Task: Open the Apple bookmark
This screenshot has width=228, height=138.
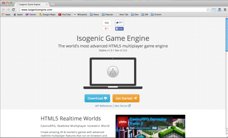Action: 18,14
